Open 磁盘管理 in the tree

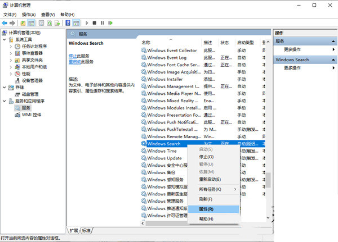pos(30,94)
